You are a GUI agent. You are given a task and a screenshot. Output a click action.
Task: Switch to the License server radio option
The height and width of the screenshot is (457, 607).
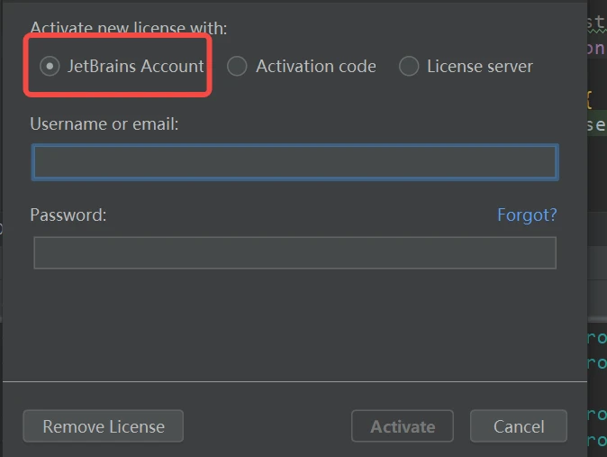tap(409, 66)
